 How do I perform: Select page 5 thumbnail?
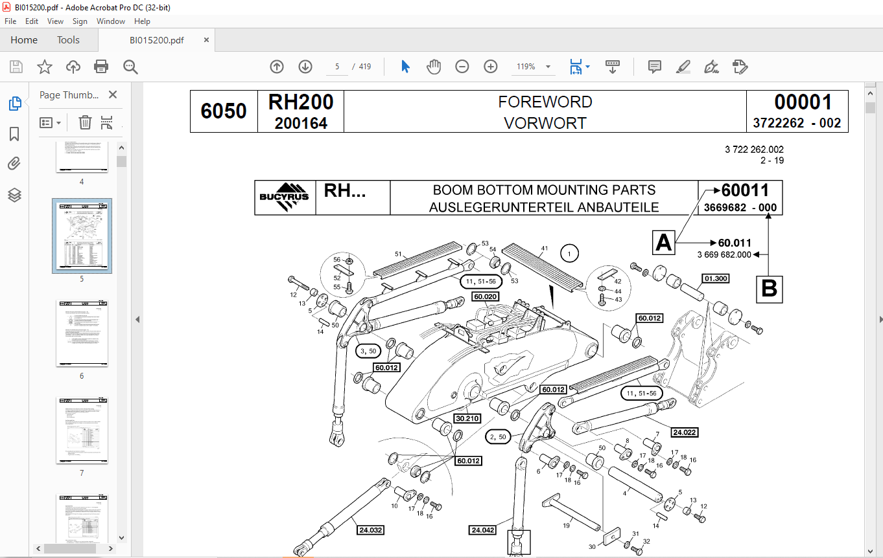coord(82,236)
